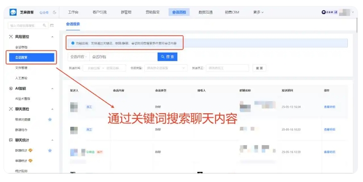Open 群聊待办 in the sidebar
363x182 pixels.
[x=21, y=130]
